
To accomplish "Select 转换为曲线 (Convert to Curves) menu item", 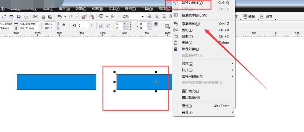I will click(x=192, y=2).
